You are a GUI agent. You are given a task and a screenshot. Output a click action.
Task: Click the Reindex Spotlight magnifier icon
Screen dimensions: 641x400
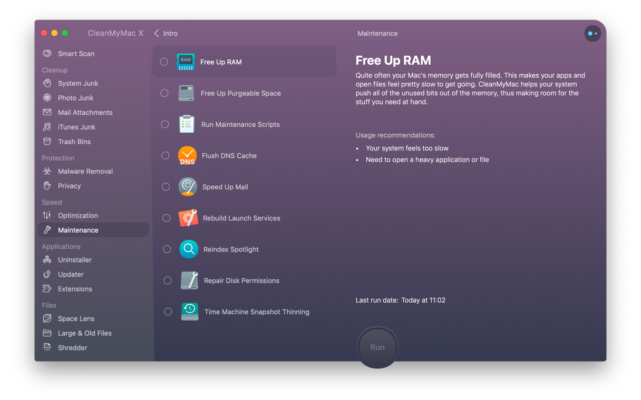click(189, 249)
